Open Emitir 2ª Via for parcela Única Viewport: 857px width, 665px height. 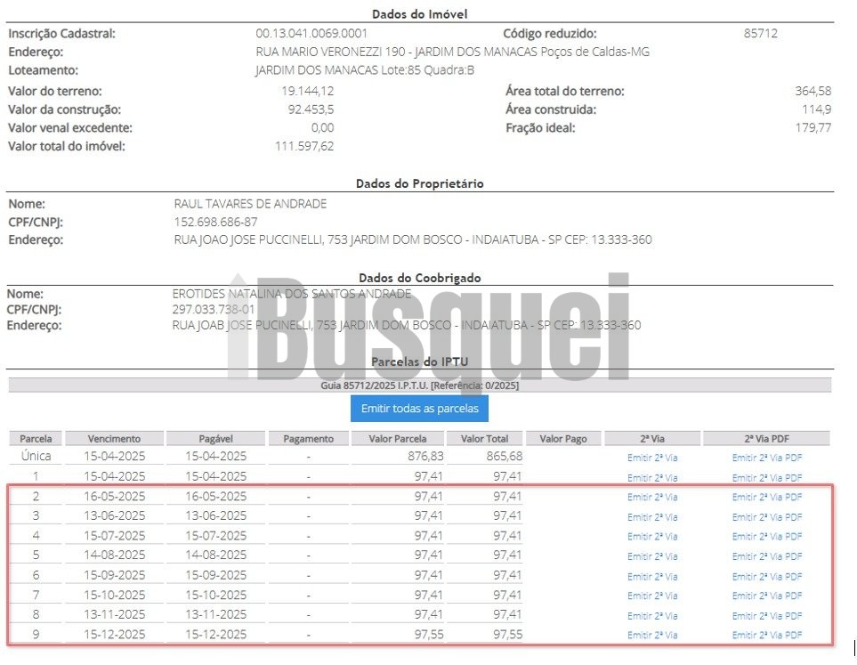(x=652, y=458)
